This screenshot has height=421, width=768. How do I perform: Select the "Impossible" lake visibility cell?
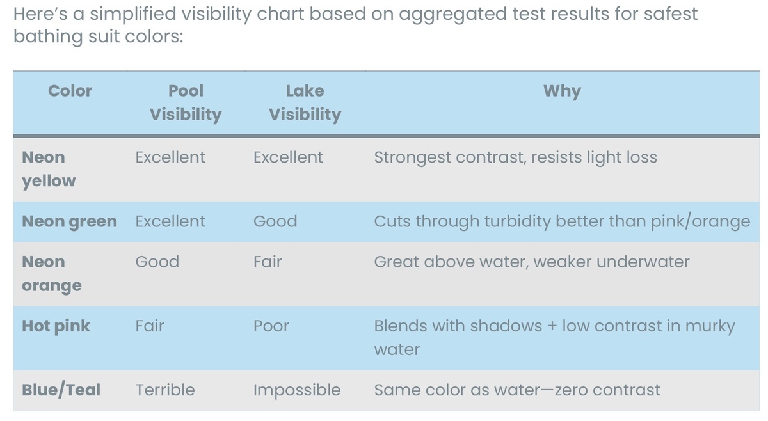click(297, 390)
